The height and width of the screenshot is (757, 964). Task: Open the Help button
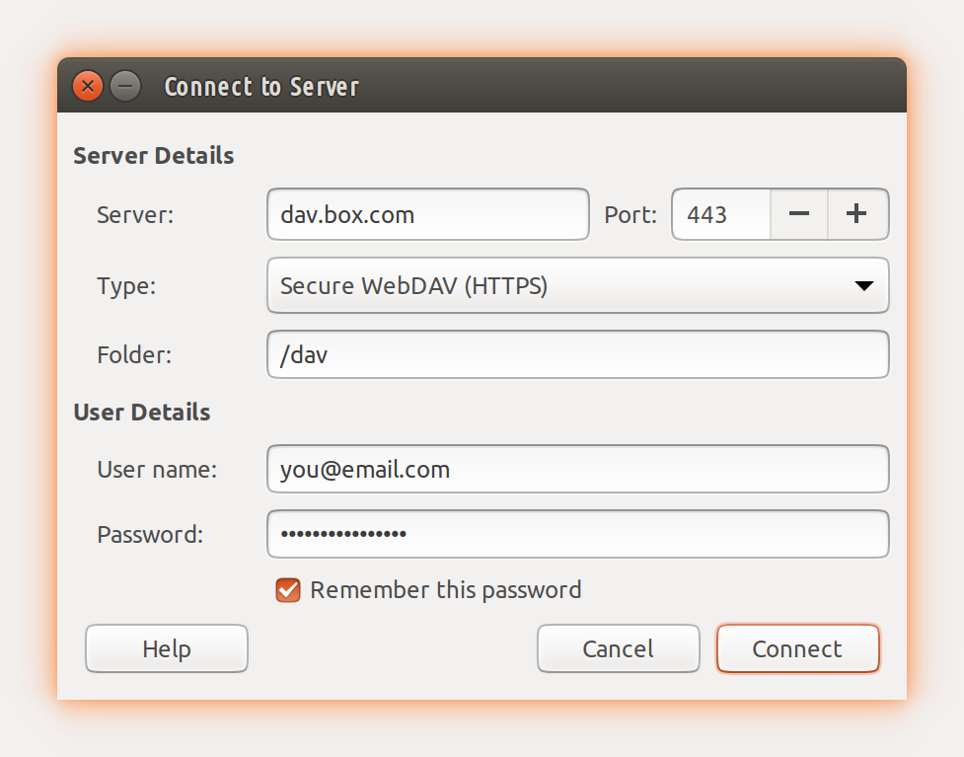[167, 648]
